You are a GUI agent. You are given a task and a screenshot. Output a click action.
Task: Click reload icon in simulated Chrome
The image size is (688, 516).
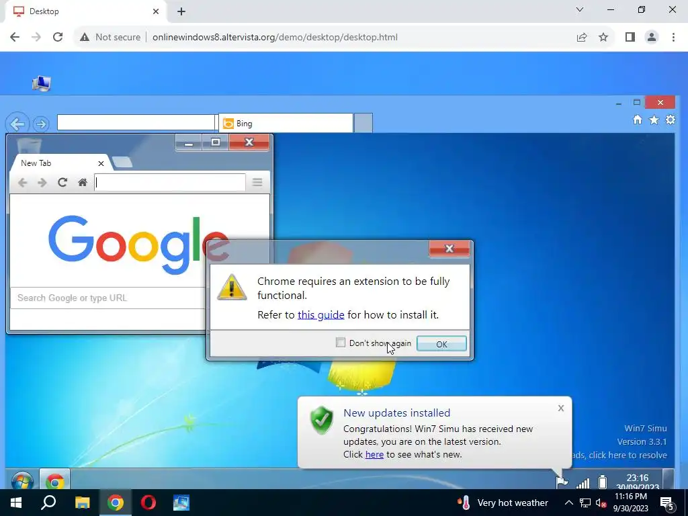(62, 182)
